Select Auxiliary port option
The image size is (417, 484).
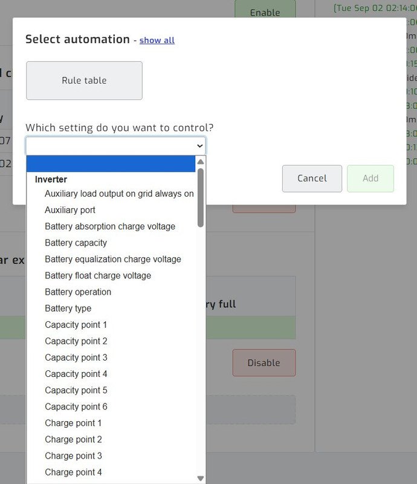(x=70, y=210)
